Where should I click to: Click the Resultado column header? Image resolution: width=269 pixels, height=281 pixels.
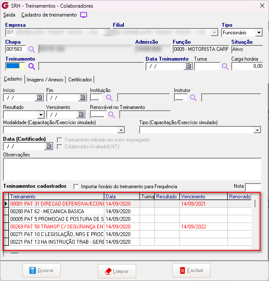point(167,197)
